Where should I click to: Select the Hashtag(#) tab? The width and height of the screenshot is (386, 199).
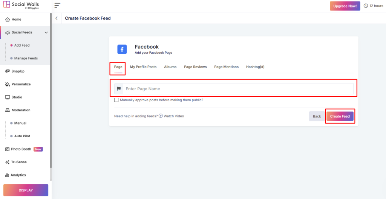click(255, 67)
